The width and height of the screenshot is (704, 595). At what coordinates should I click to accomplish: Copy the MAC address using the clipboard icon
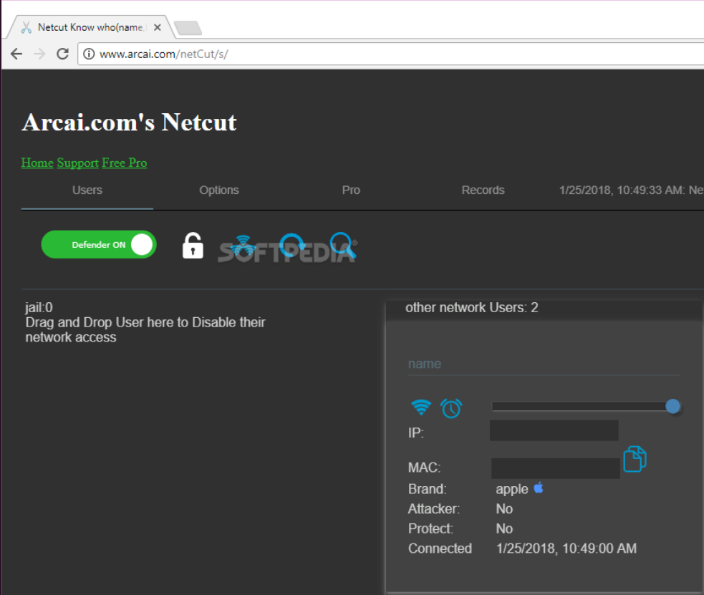point(635,459)
